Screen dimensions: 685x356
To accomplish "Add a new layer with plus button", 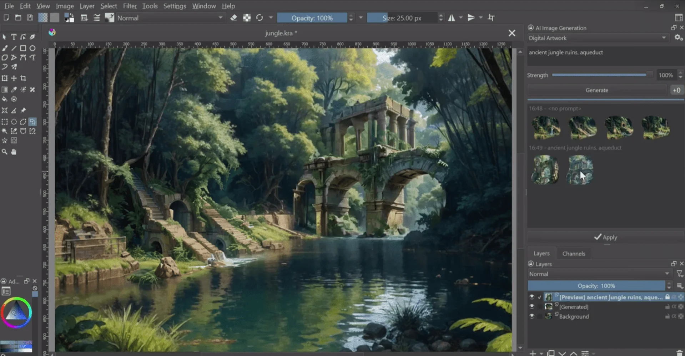I will point(533,353).
